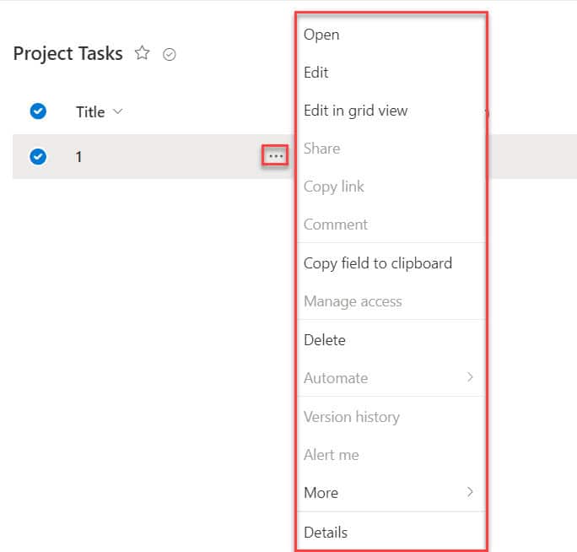The height and width of the screenshot is (552, 577).
Task: Expand the Automate submenu arrow
Action: [x=470, y=377]
